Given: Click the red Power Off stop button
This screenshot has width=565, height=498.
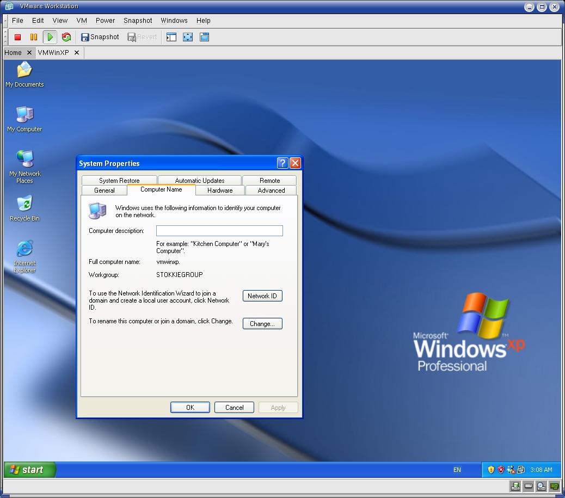Looking at the screenshot, I should click(x=17, y=37).
